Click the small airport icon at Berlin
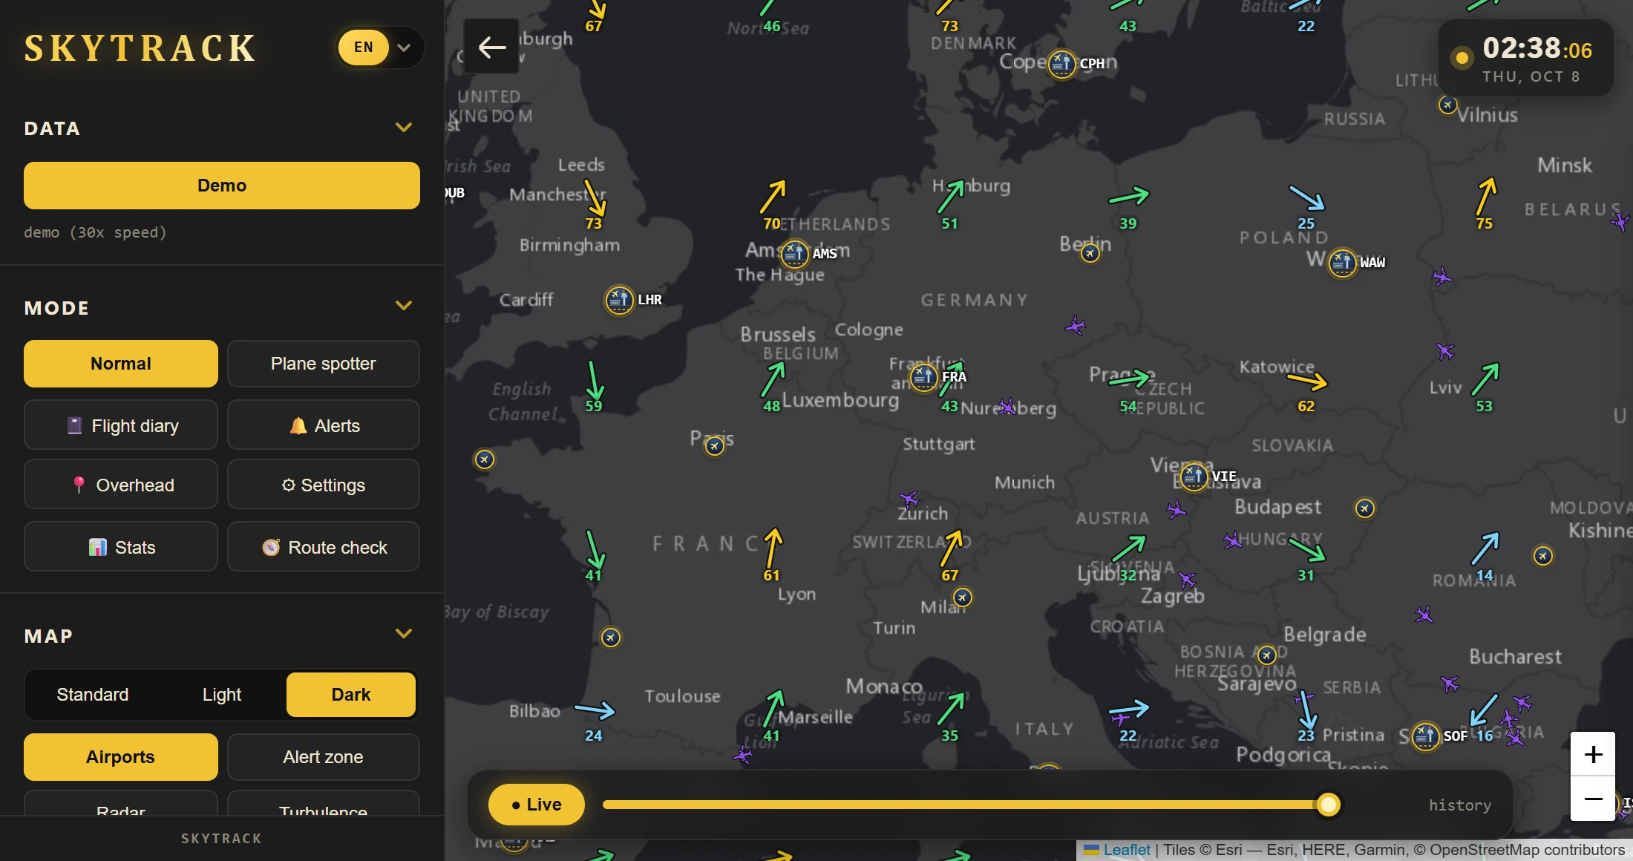1633x861 pixels. (1090, 254)
